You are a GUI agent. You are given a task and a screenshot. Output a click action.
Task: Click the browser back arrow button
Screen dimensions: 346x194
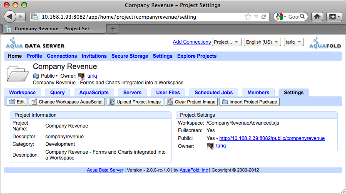10,17
